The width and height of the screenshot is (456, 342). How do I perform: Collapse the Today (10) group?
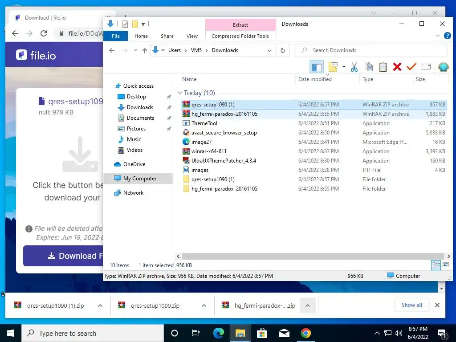(179, 93)
